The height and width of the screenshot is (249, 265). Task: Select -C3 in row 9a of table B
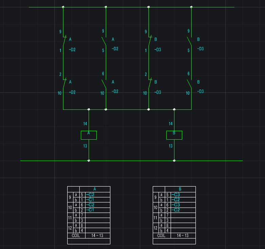[x=176, y=195]
